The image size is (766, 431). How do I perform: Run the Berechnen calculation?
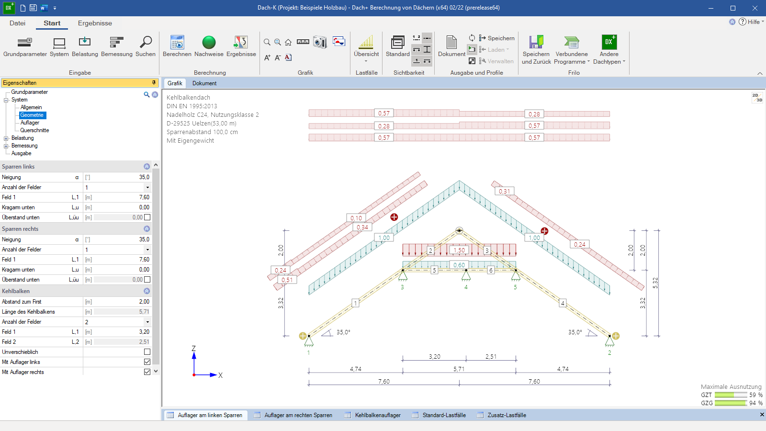[177, 46]
